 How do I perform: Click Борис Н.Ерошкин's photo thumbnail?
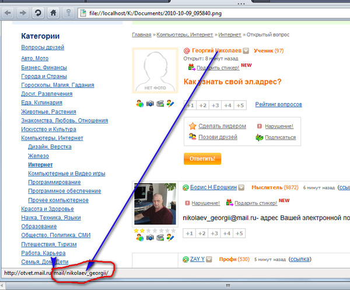click(x=155, y=204)
